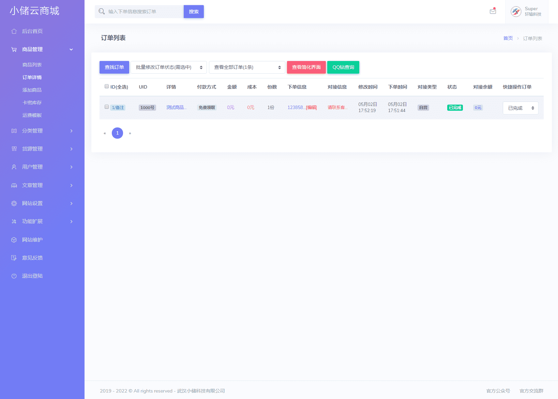Open the Super user avatar

[516, 12]
